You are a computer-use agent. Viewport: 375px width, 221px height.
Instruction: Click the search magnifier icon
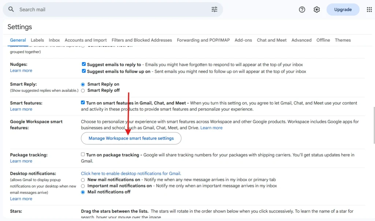(x=11, y=9)
